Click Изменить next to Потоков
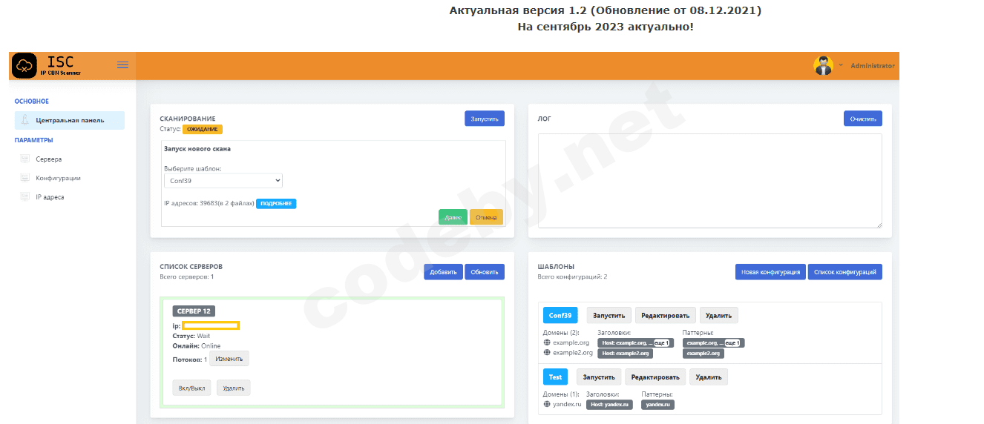Screen dimensions: 984x424 (x=229, y=359)
